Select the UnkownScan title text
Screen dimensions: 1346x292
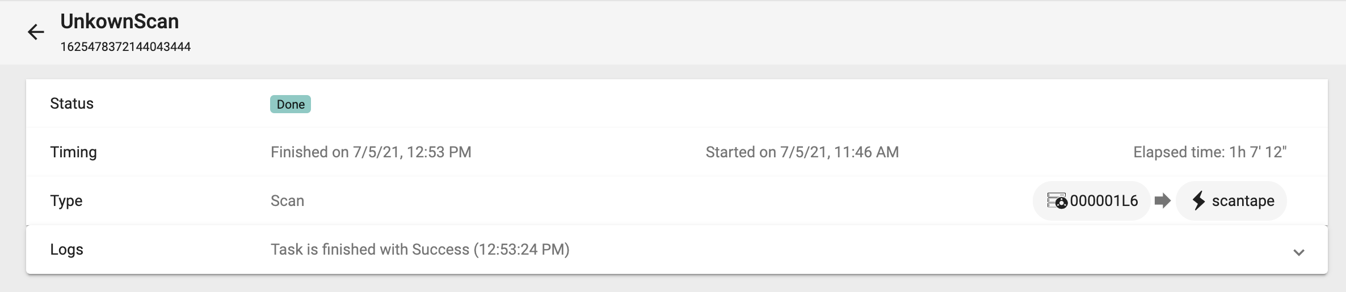click(x=120, y=22)
